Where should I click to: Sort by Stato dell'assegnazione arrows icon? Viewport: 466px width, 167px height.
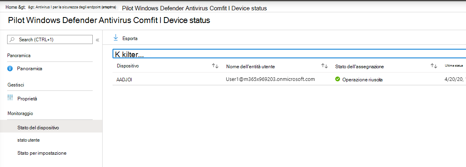(434, 66)
